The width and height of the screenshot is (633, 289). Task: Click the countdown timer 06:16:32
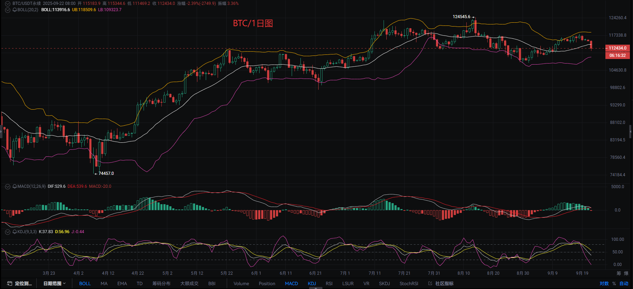click(x=618, y=55)
